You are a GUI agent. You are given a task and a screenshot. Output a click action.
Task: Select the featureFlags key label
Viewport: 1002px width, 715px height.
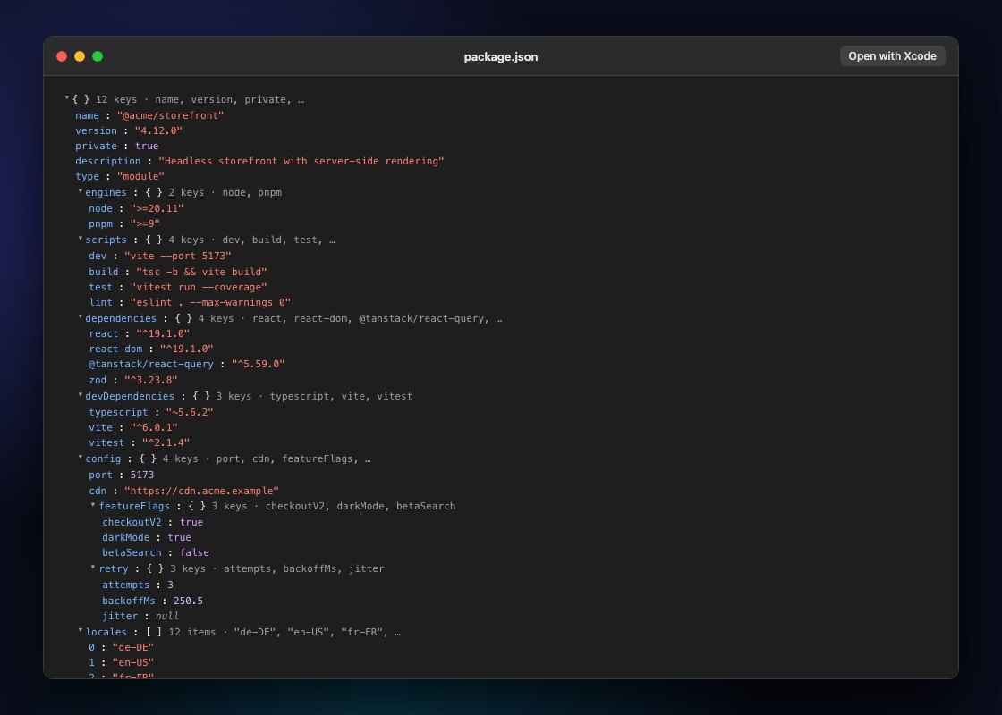tap(134, 506)
